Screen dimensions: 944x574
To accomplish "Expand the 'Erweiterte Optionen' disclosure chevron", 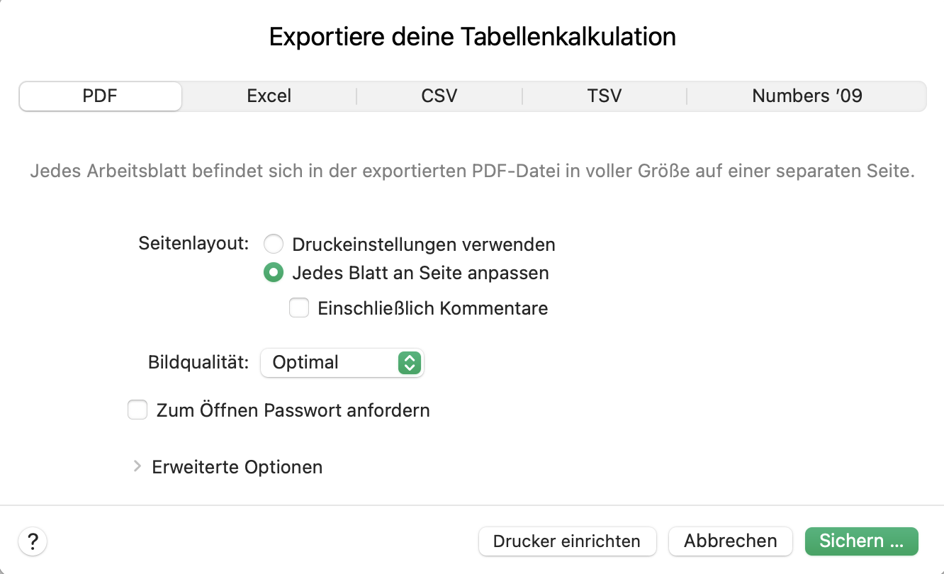I will [x=137, y=467].
